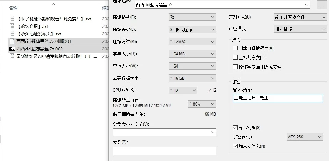Select file name 【论坛介绍】.txt
The width and height of the screenshot is (329, 161).
32,26
